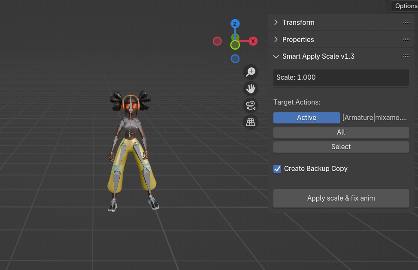Expand the Transform panel
Image resolution: width=418 pixels, height=270 pixels.
[276, 22]
